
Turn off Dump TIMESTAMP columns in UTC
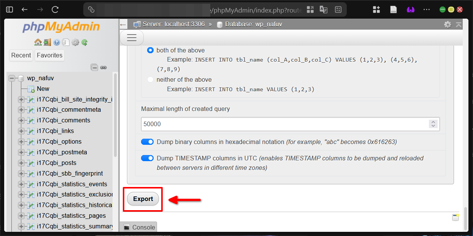[147, 158]
